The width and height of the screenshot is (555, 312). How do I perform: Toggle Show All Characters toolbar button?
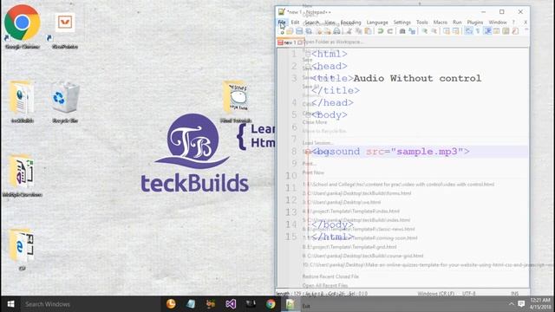pos(478,31)
